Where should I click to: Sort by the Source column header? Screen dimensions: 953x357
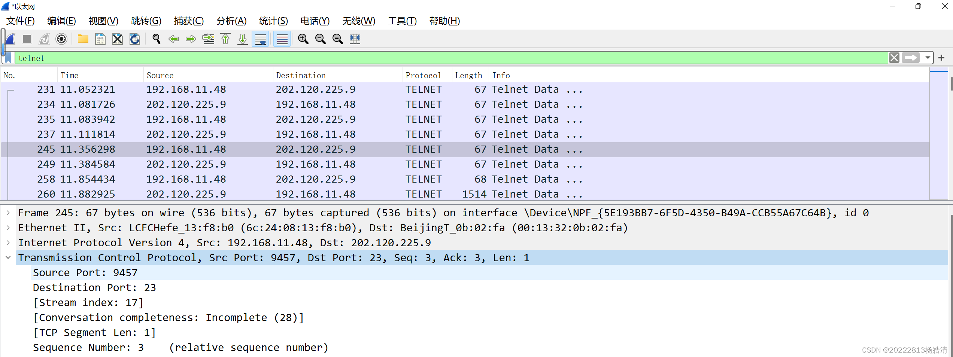(208, 75)
